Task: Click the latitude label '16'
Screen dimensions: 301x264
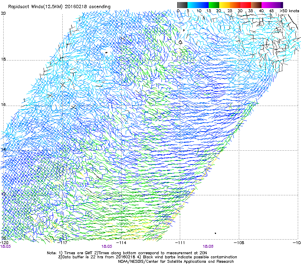Action: click(3, 104)
